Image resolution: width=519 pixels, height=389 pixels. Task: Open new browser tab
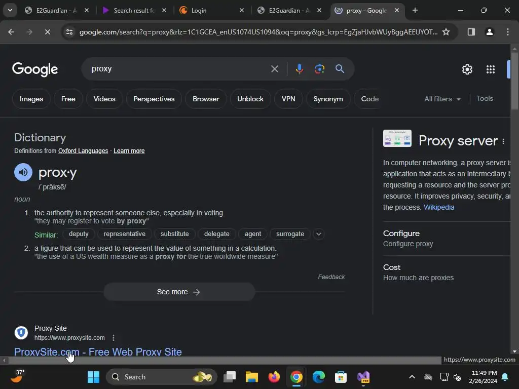pos(415,10)
